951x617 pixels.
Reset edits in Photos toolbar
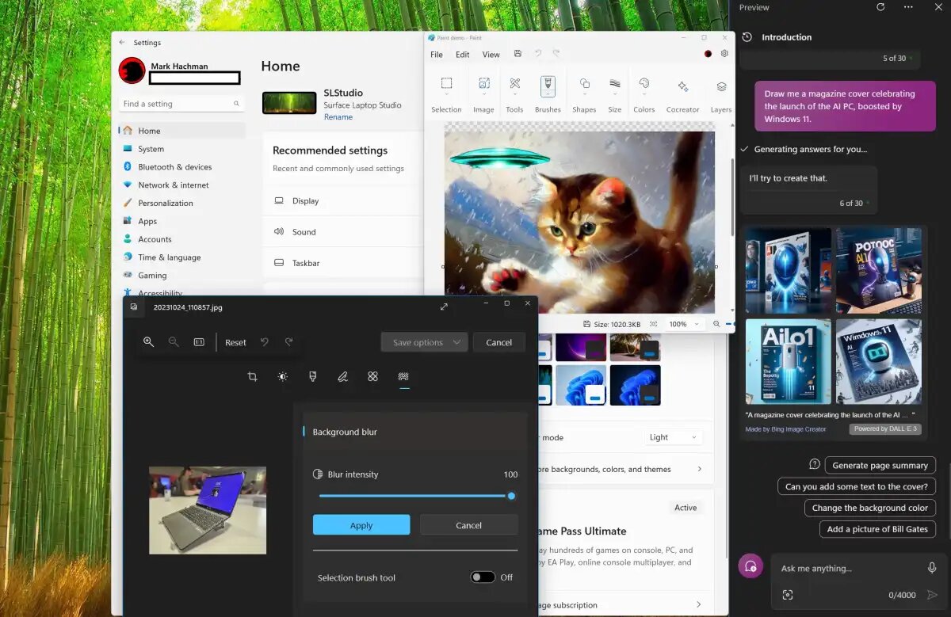[235, 342]
